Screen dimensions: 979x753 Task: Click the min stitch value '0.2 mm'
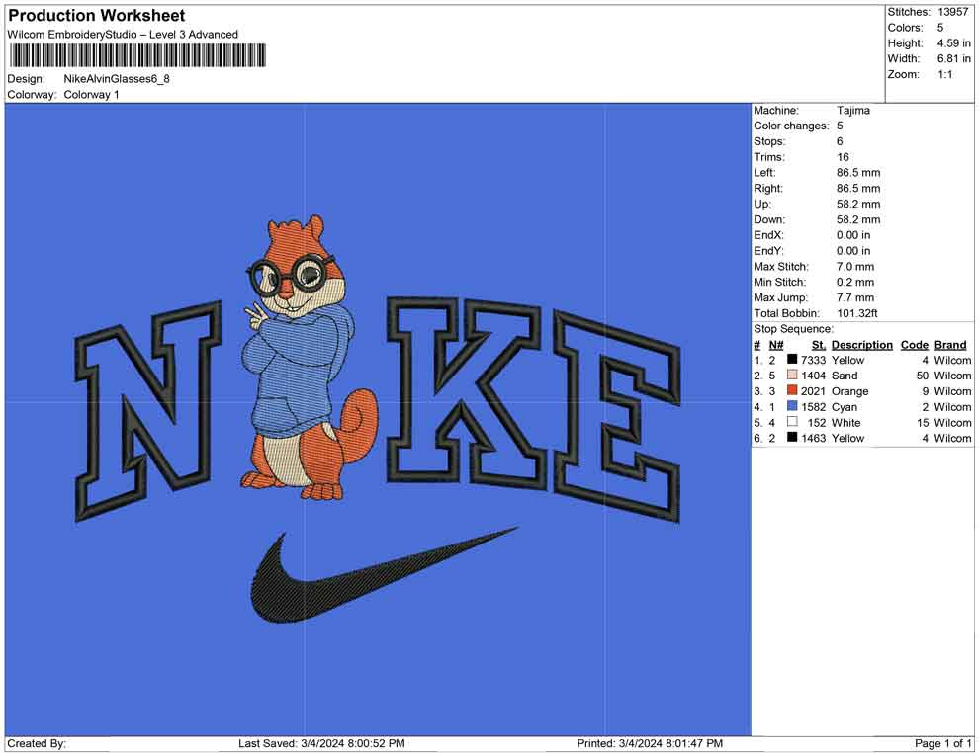[x=855, y=282]
